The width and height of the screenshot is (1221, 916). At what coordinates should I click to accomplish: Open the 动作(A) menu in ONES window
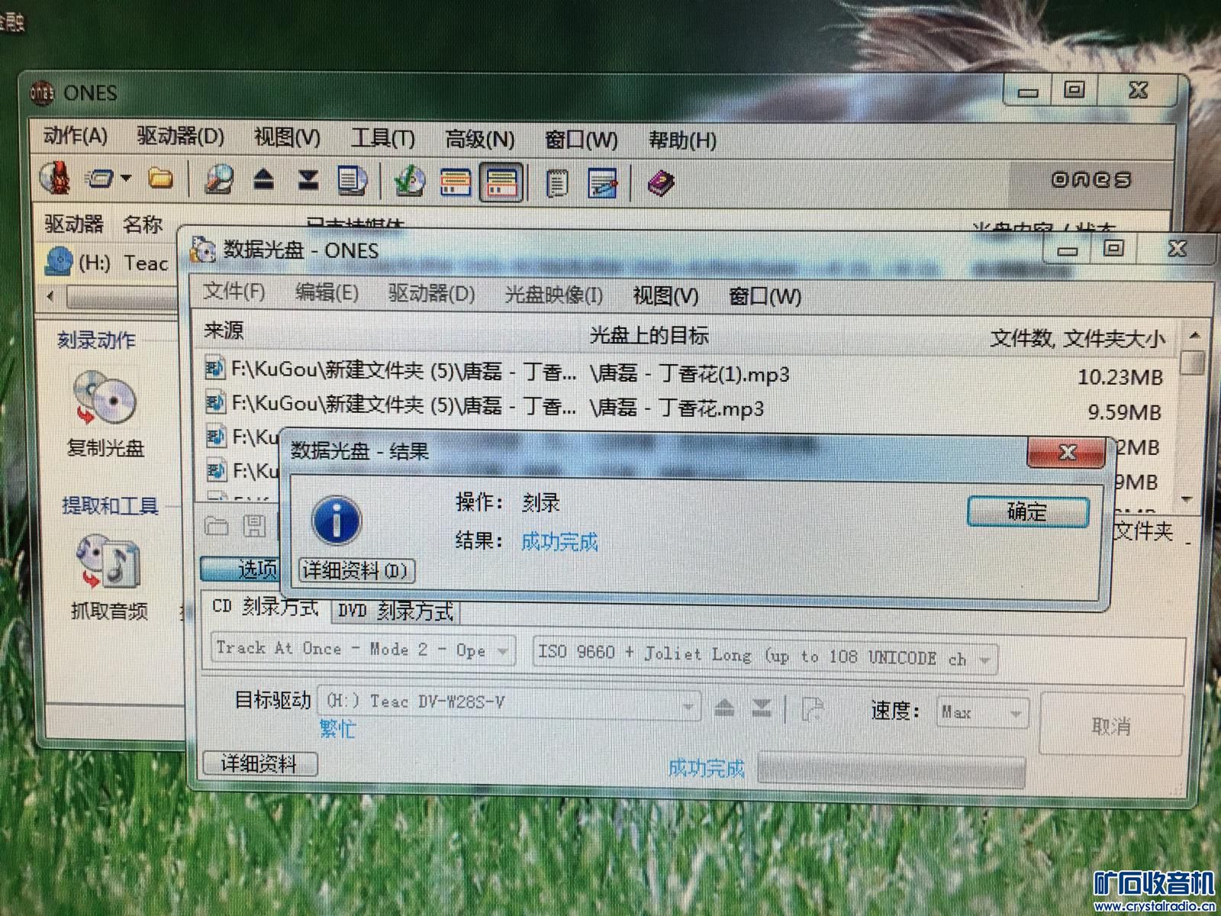(x=75, y=136)
